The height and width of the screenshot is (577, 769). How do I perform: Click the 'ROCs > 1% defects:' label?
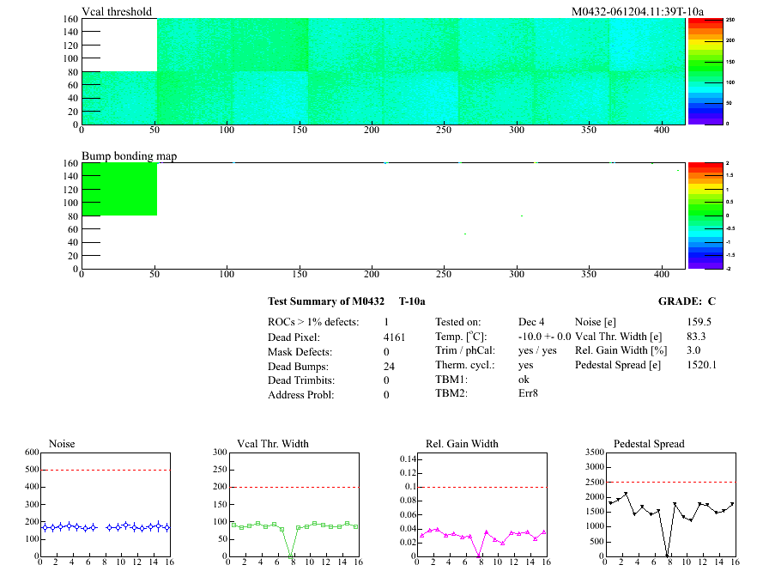pos(313,322)
